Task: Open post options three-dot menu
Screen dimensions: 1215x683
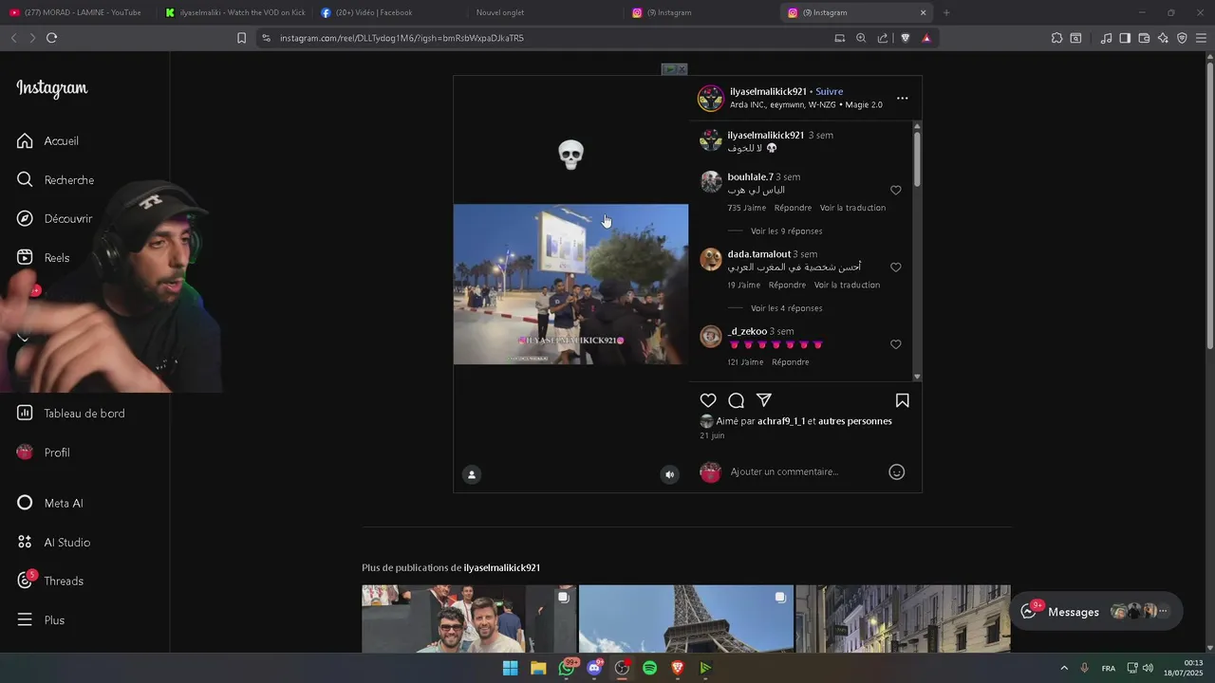Action: (x=903, y=99)
